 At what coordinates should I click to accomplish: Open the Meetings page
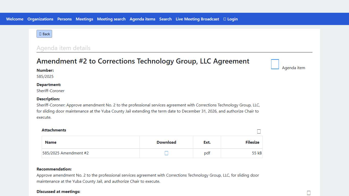[84, 19]
